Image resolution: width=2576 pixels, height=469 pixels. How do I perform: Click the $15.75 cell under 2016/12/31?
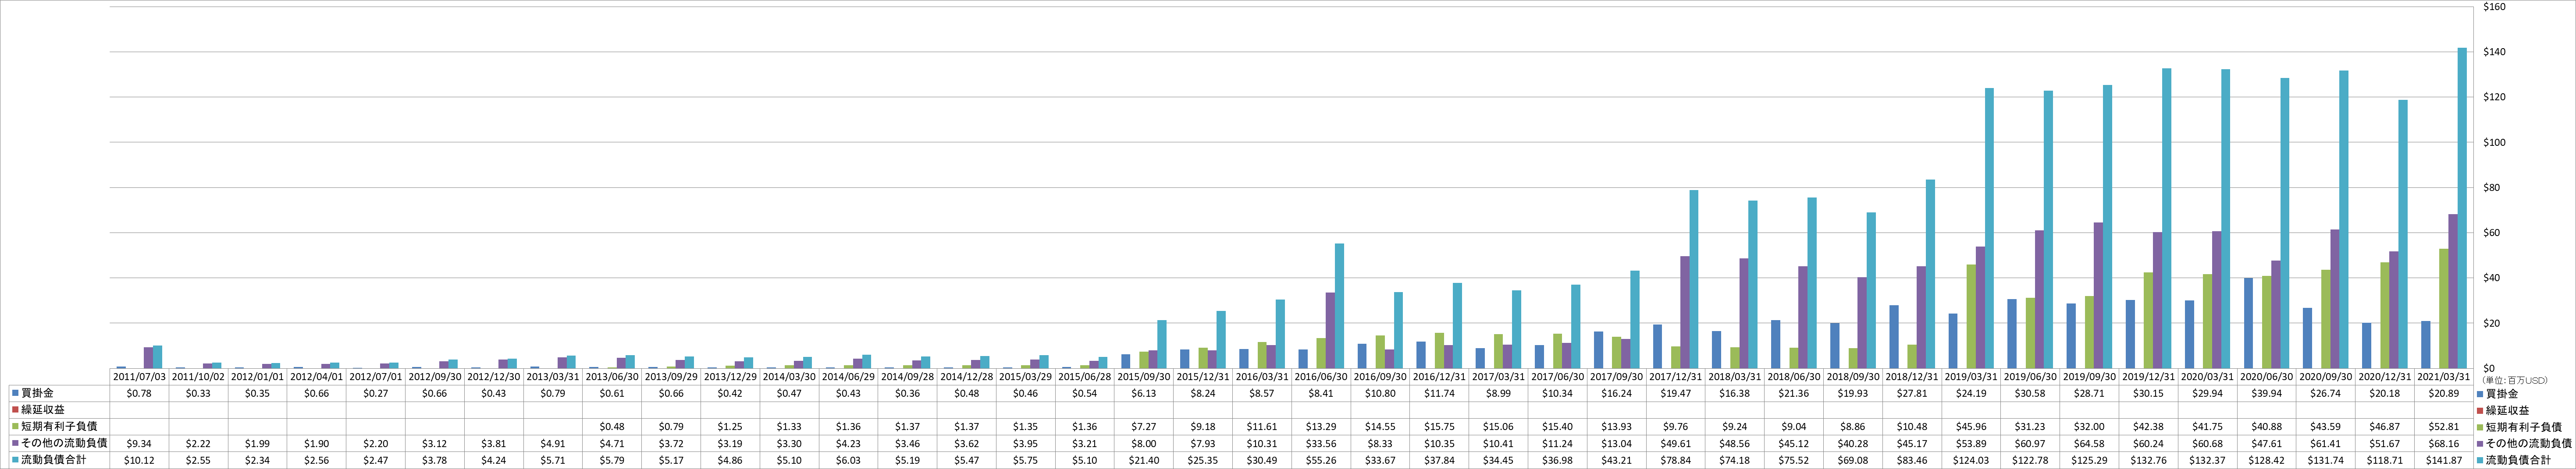(x=1440, y=426)
